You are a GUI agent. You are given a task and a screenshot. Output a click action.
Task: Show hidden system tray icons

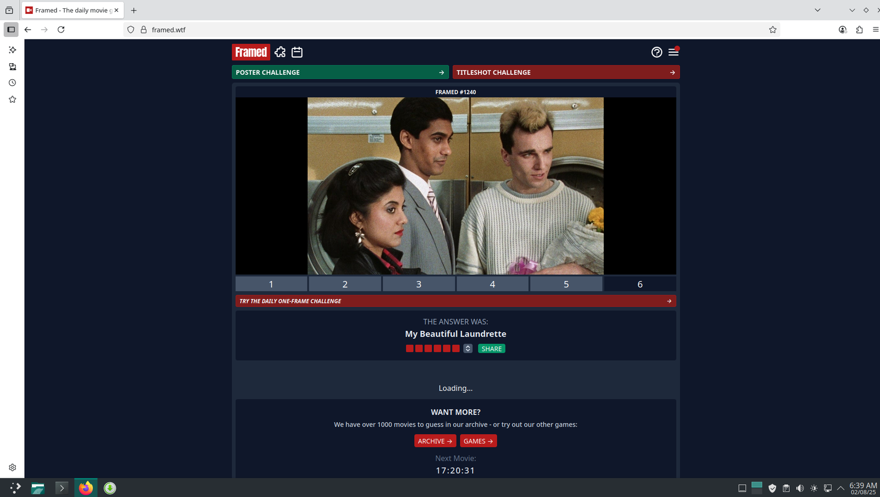tap(841, 488)
